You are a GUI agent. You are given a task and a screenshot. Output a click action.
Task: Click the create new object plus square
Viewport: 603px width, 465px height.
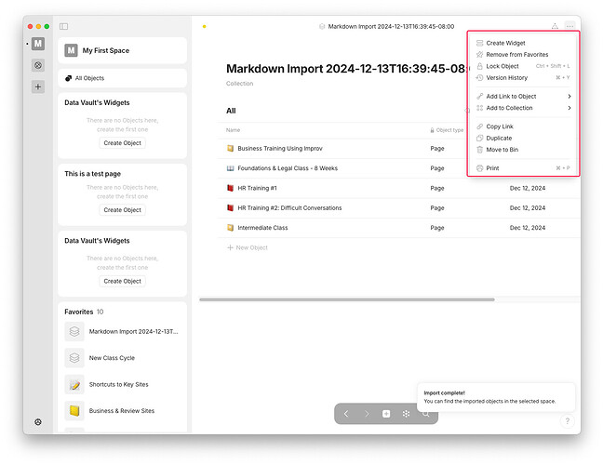pos(386,414)
